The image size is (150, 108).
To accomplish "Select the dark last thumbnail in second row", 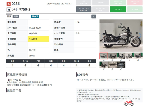I will pyautogui.click(x=121, y=65).
